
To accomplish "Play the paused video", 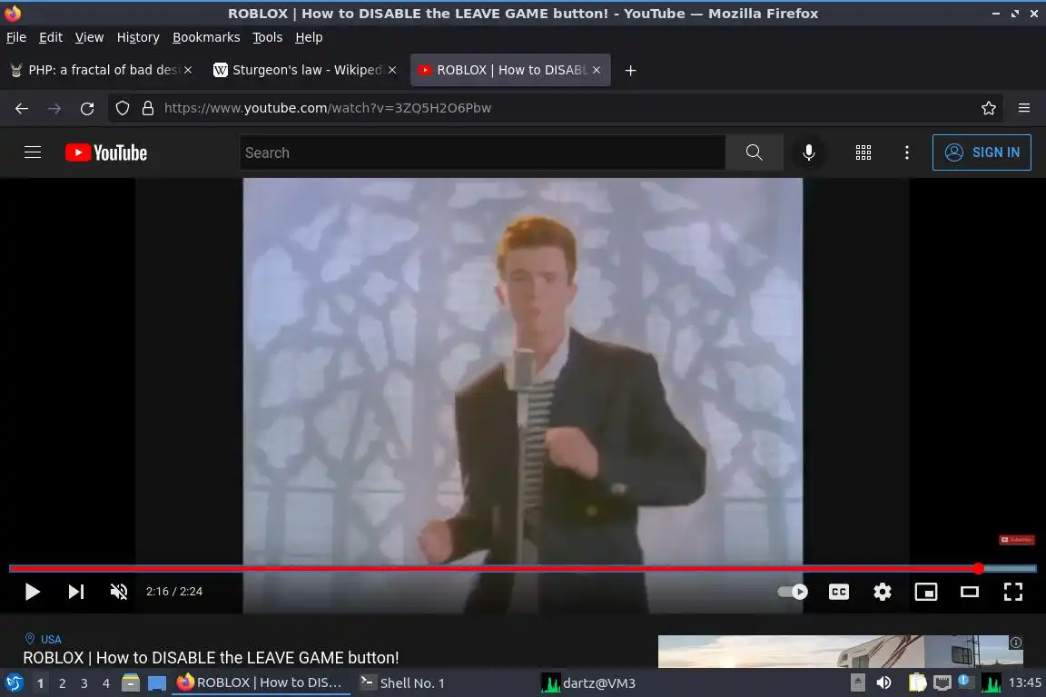I will [32, 592].
